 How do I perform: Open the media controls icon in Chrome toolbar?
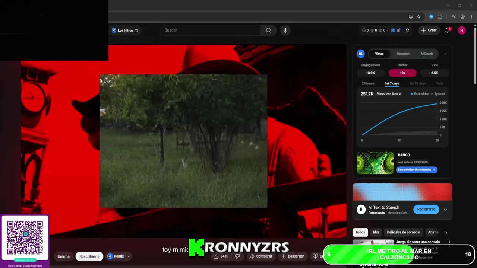(454, 16)
